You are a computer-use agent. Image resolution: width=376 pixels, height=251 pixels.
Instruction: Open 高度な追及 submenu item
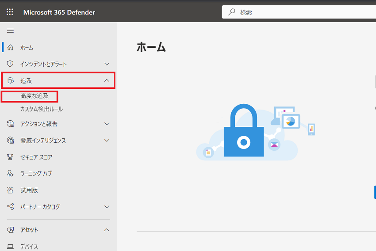pyautogui.click(x=35, y=96)
